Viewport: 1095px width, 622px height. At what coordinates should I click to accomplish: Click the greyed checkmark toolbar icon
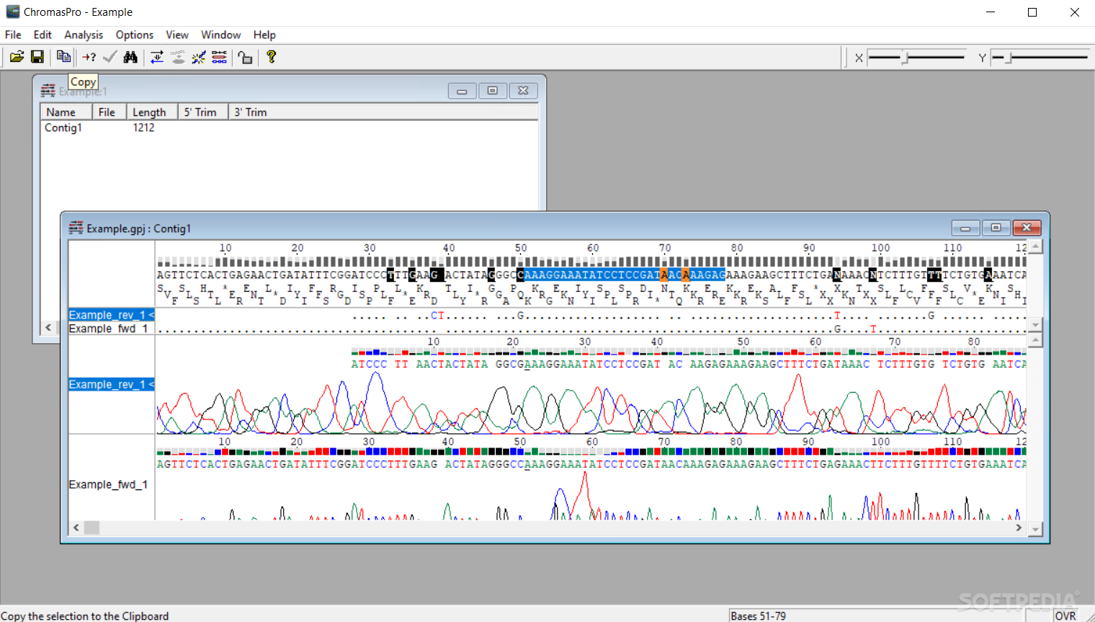click(x=109, y=57)
